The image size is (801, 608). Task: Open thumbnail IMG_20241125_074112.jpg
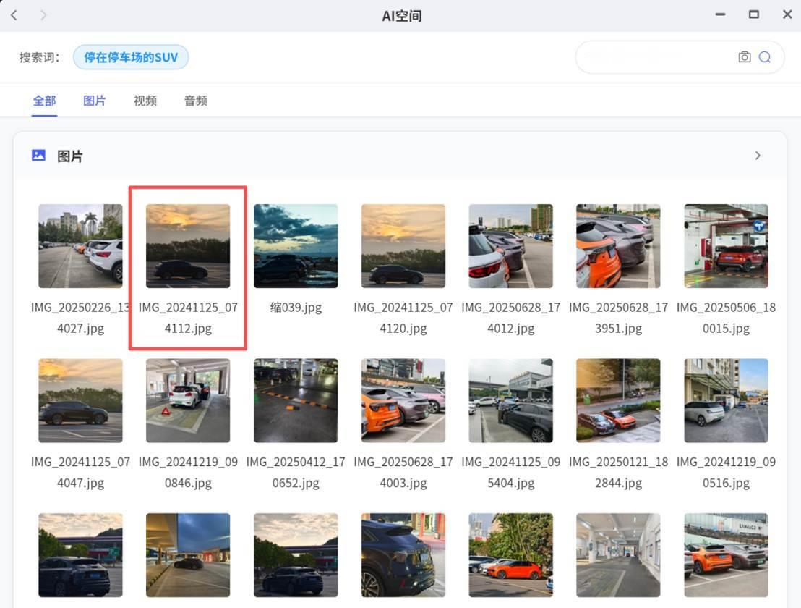click(x=188, y=246)
